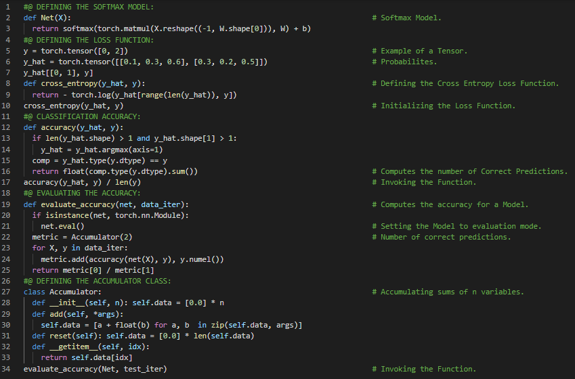Place cursor on the 'softmax' call

coord(77,28)
